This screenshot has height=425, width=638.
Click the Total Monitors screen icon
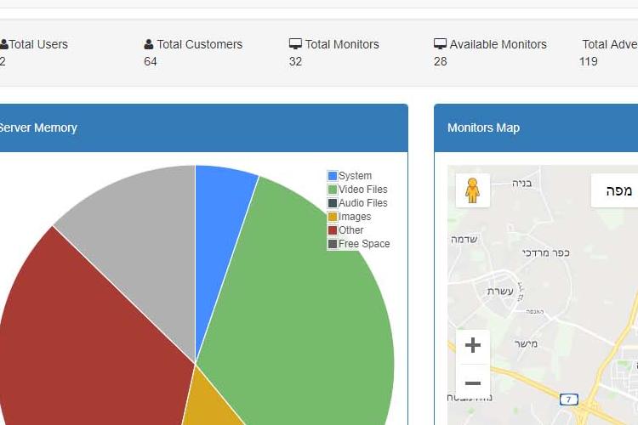pyautogui.click(x=295, y=44)
